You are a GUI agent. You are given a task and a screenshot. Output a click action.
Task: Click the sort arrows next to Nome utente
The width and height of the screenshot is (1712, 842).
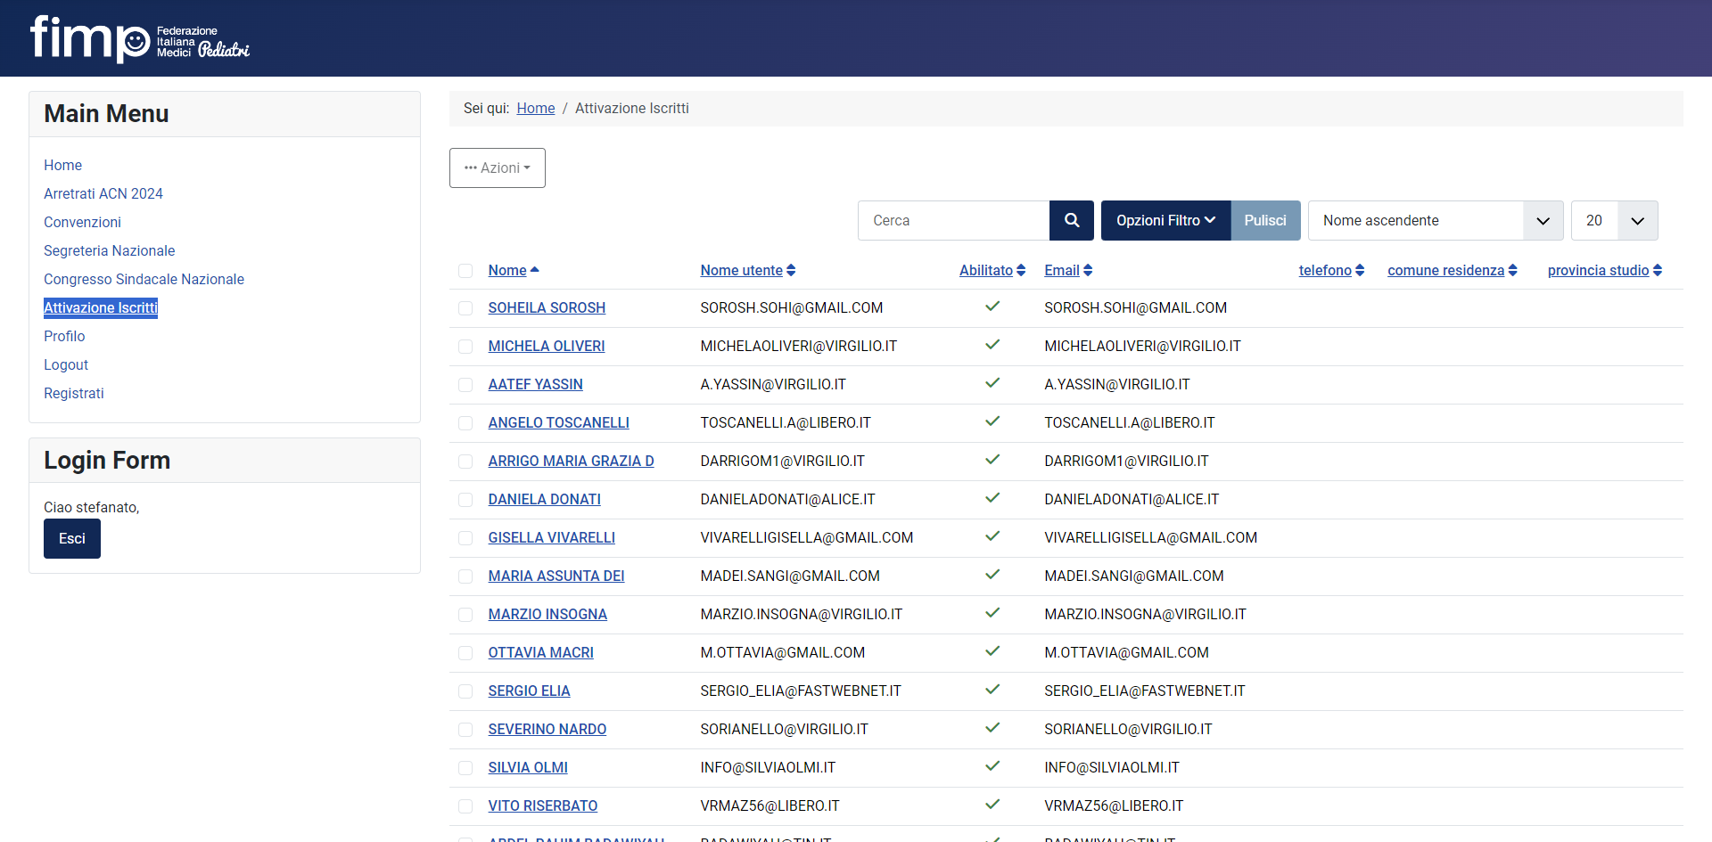point(791,270)
